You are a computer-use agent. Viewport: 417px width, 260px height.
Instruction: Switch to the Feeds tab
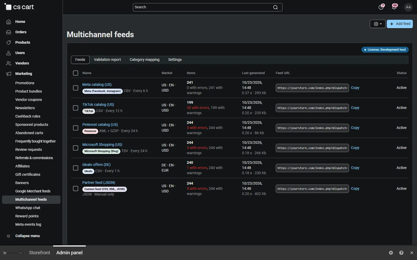coord(80,60)
